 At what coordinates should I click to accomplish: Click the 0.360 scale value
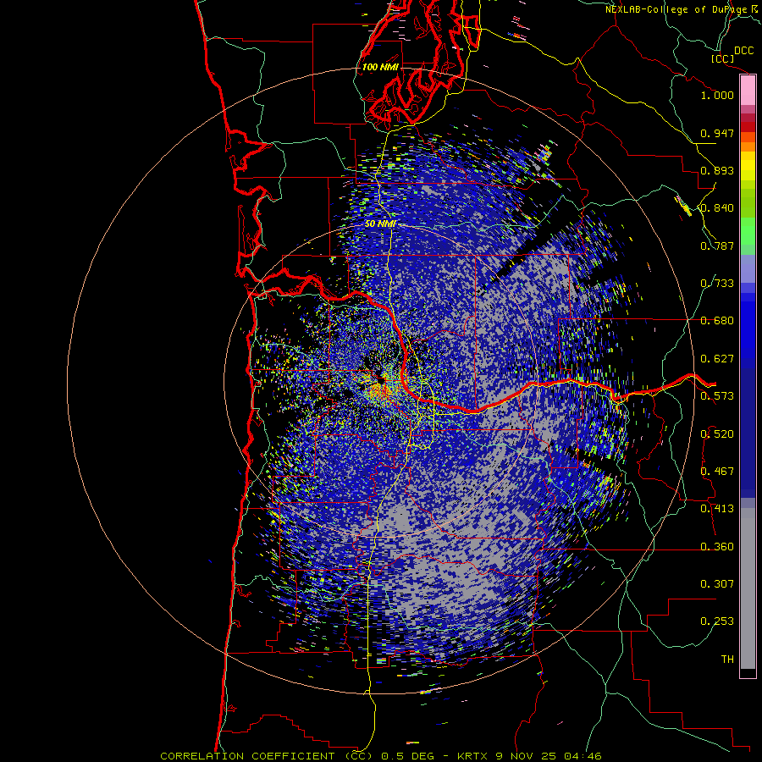click(717, 547)
